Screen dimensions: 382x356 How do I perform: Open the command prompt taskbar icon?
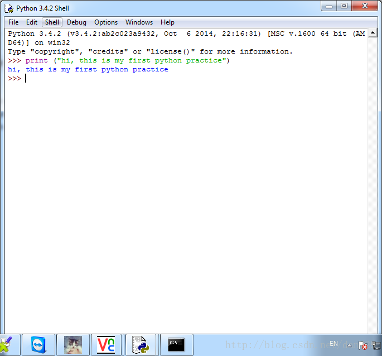pos(176,345)
